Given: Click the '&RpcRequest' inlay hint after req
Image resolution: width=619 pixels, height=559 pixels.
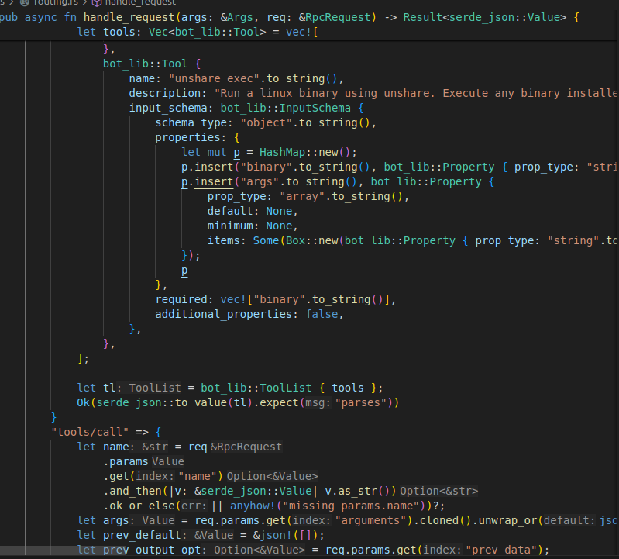Looking at the screenshot, I should 246,447.
